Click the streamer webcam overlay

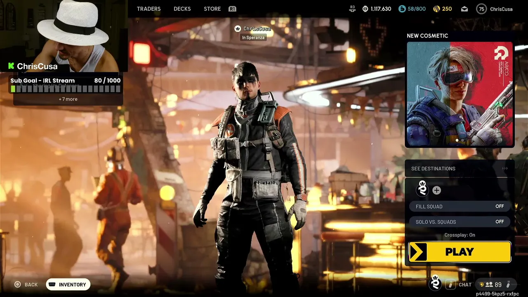pos(64,36)
